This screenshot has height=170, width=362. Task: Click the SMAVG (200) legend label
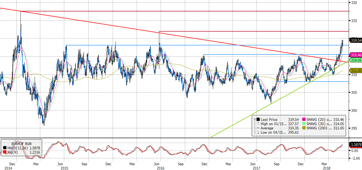click(319, 128)
